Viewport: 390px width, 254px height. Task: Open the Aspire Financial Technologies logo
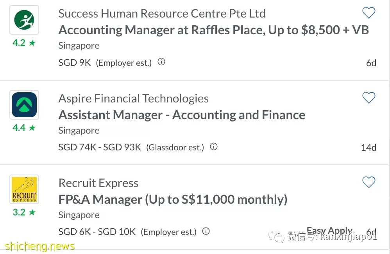24,105
